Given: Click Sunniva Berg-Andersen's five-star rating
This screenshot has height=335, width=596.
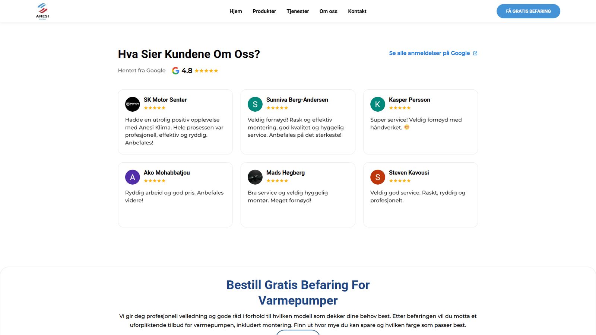Looking at the screenshot, I should tap(277, 108).
